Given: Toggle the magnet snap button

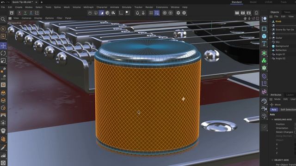Looking at the screenshot, I should coord(137,13).
